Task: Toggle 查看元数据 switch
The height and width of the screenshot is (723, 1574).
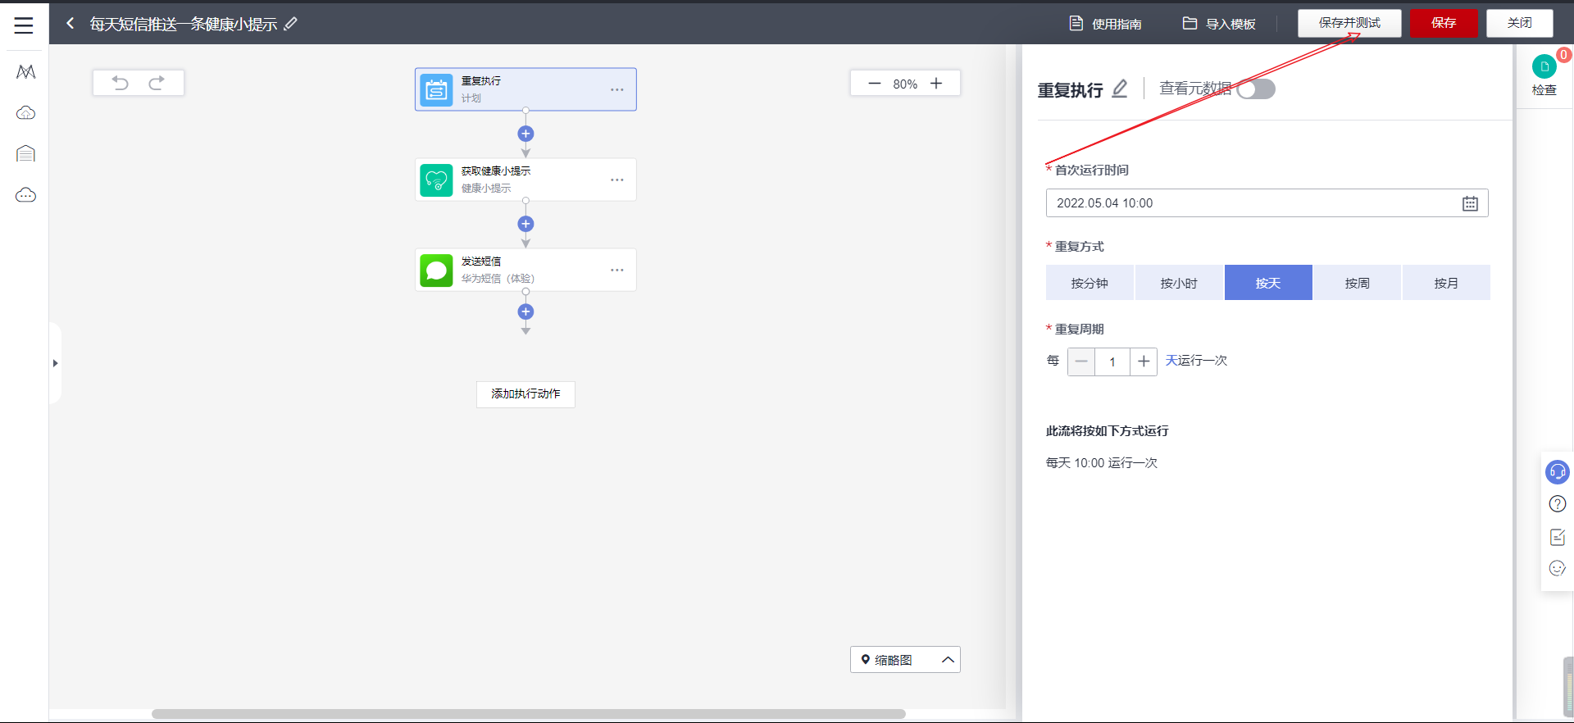Action: (1256, 89)
